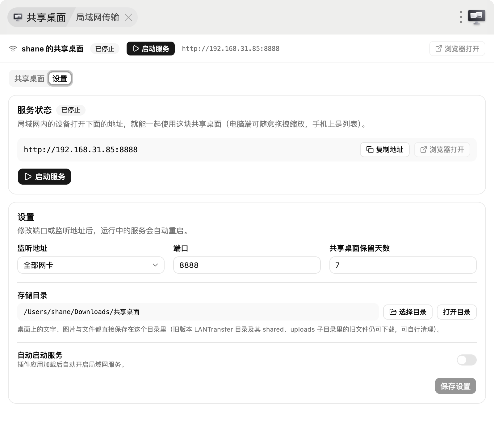The width and height of the screenshot is (494, 429).
Task: Click 浏览器打开 in the service status card
Action: 442,149
